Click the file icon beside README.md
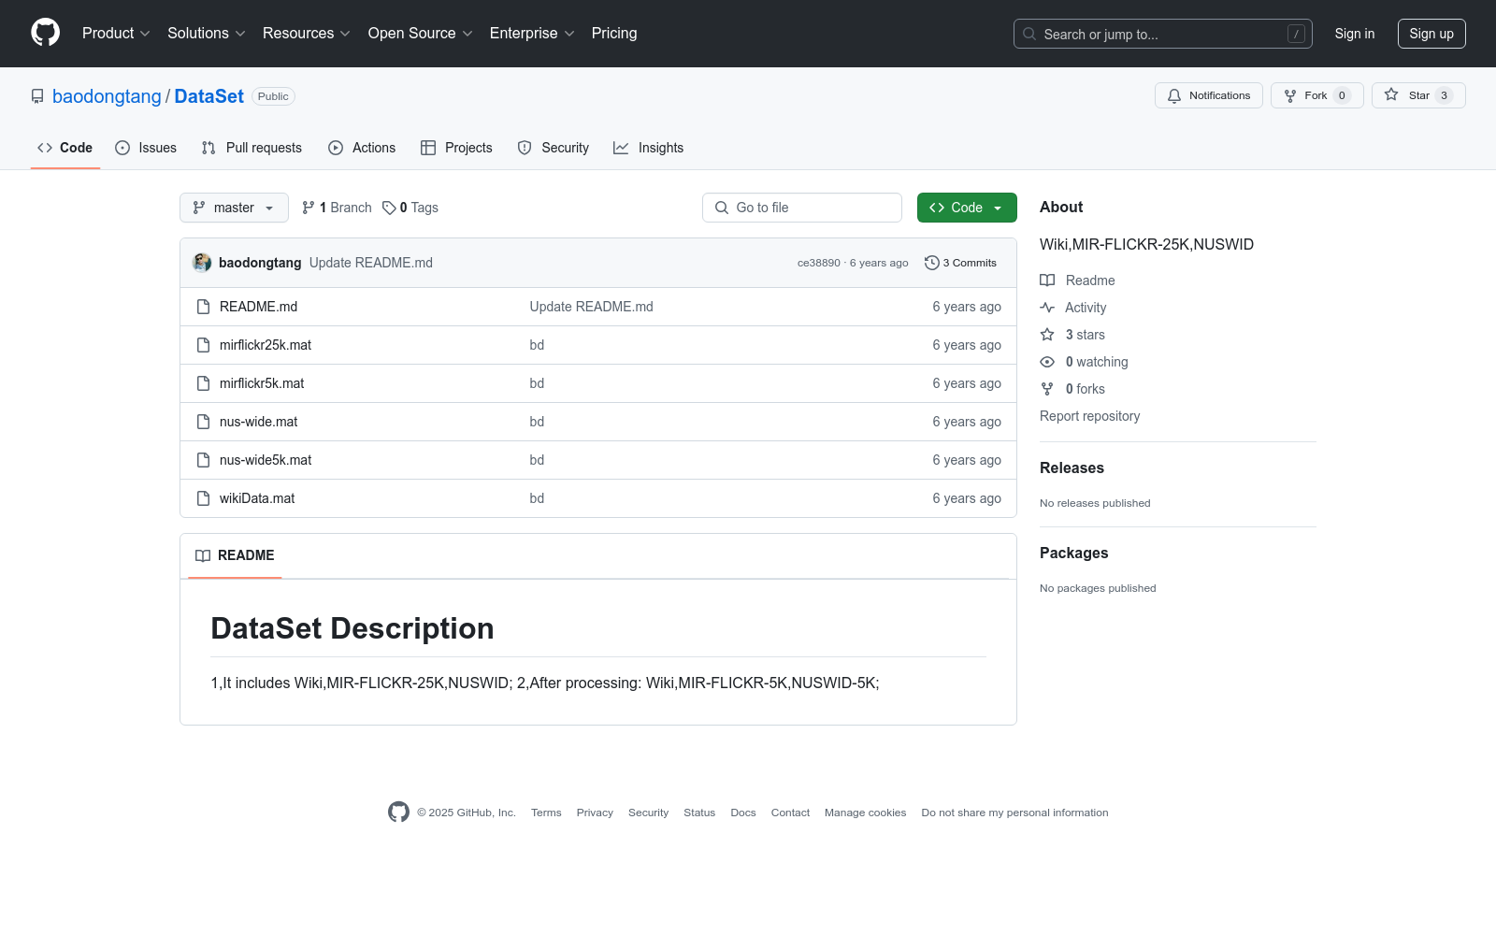Viewport: 1496px width, 935px height. [203, 307]
